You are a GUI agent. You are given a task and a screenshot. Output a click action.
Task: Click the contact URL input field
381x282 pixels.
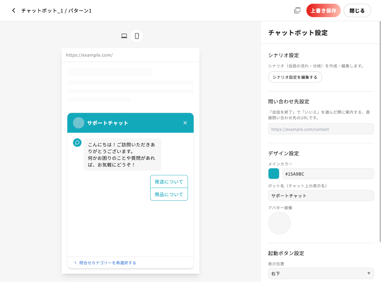(x=321, y=129)
